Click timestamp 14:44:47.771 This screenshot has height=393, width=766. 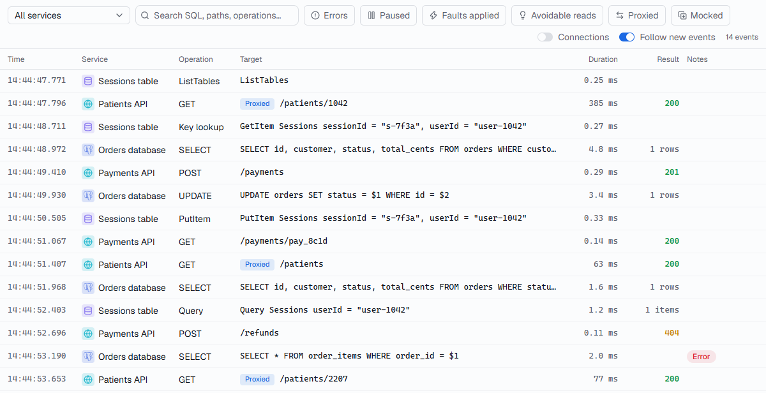pos(36,80)
